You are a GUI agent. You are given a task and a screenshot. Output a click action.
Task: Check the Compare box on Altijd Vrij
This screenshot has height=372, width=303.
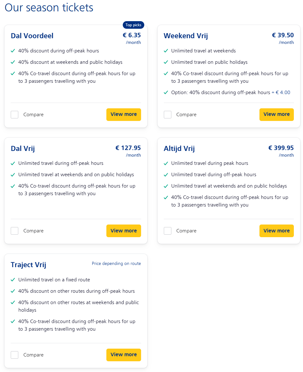(x=167, y=231)
